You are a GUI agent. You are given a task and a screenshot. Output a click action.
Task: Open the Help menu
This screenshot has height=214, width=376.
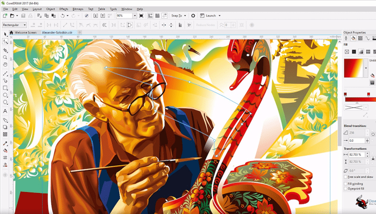coord(140,9)
